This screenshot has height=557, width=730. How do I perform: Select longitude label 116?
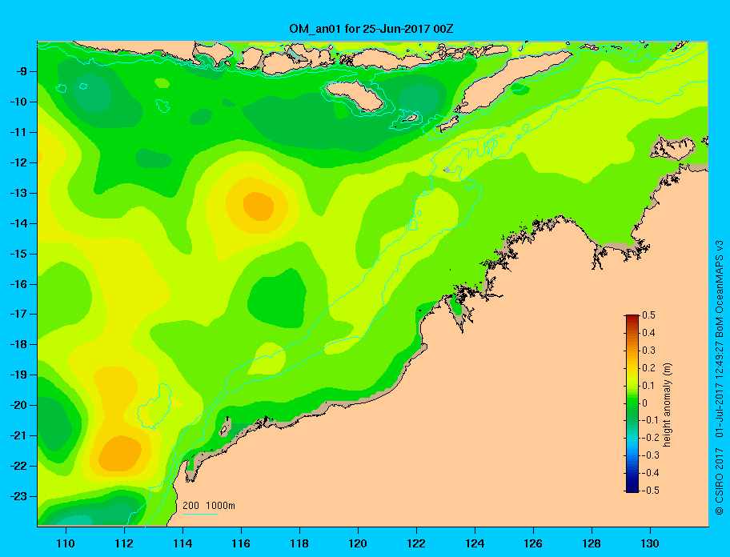pos(241,543)
